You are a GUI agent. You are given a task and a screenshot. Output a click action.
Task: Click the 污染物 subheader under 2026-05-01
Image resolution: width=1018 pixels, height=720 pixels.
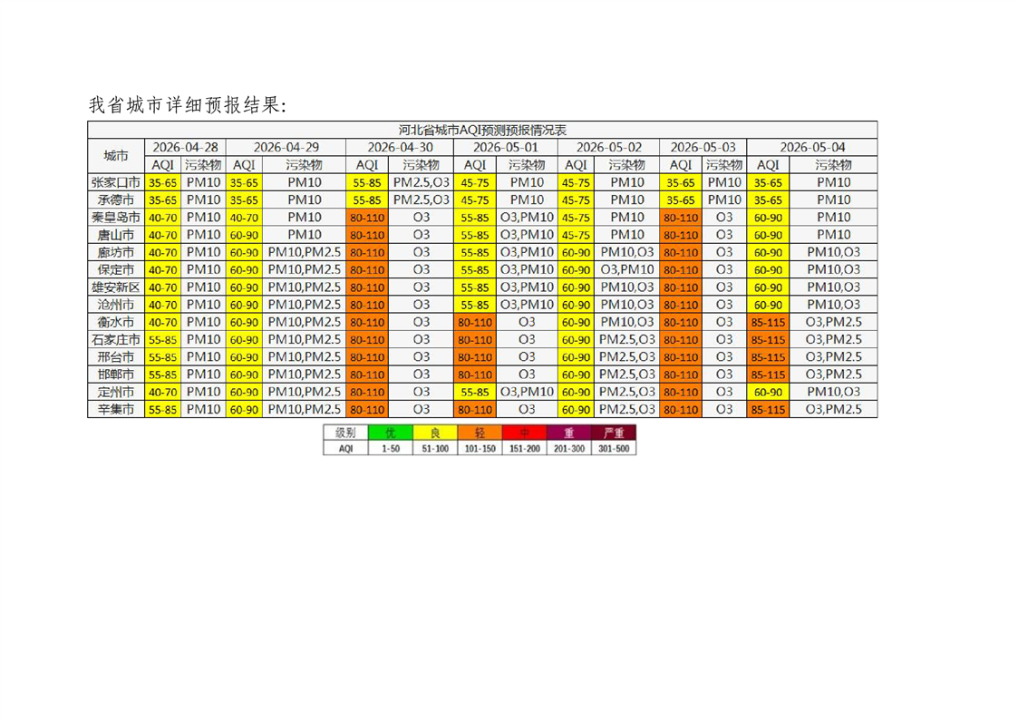pos(527,165)
